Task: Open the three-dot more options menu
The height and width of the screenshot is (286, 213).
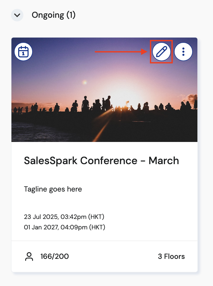Action: 183,52
